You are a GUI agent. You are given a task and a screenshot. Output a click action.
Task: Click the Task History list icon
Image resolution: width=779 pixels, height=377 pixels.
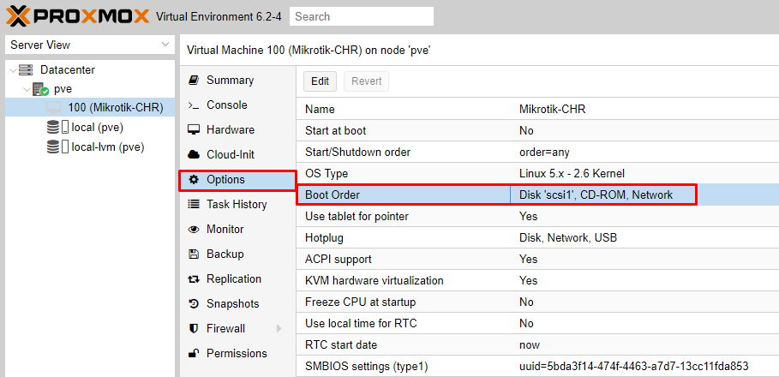(194, 205)
